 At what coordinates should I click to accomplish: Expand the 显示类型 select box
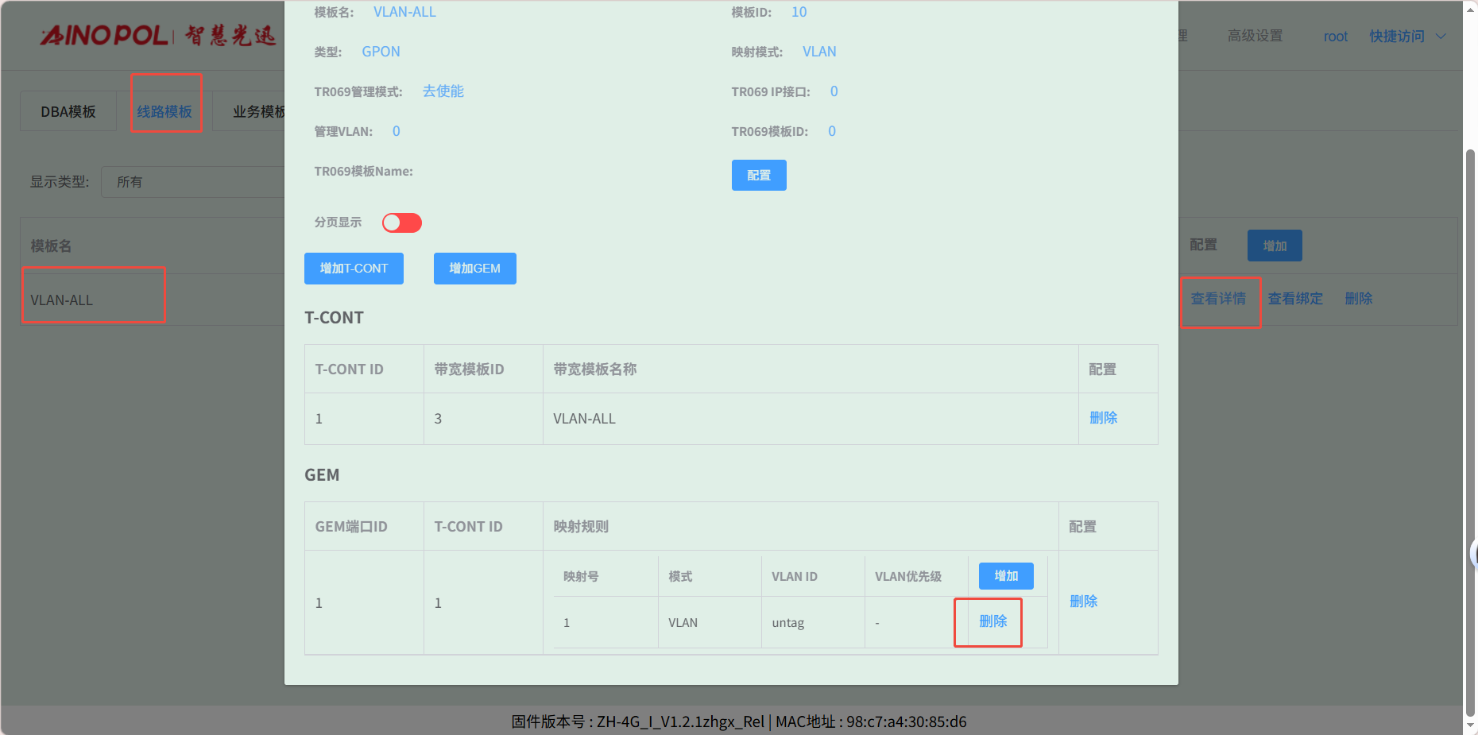[x=195, y=182]
